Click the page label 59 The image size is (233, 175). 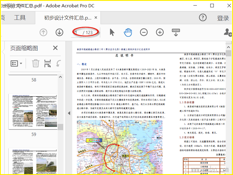coord(34,134)
